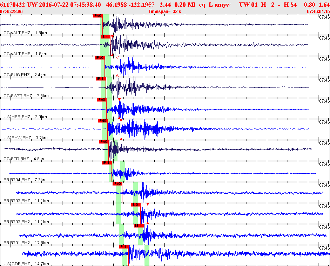Click the CC STD BHZ -- 4.8km label

pos(25,159)
